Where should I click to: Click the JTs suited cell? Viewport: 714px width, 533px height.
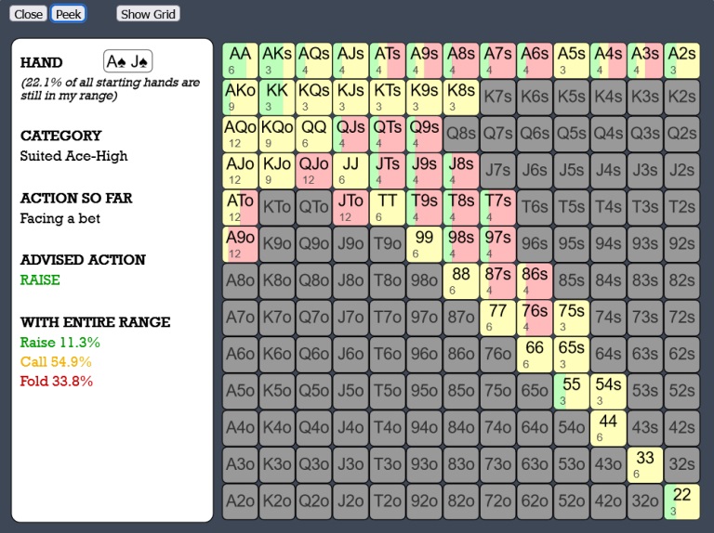[387, 171]
